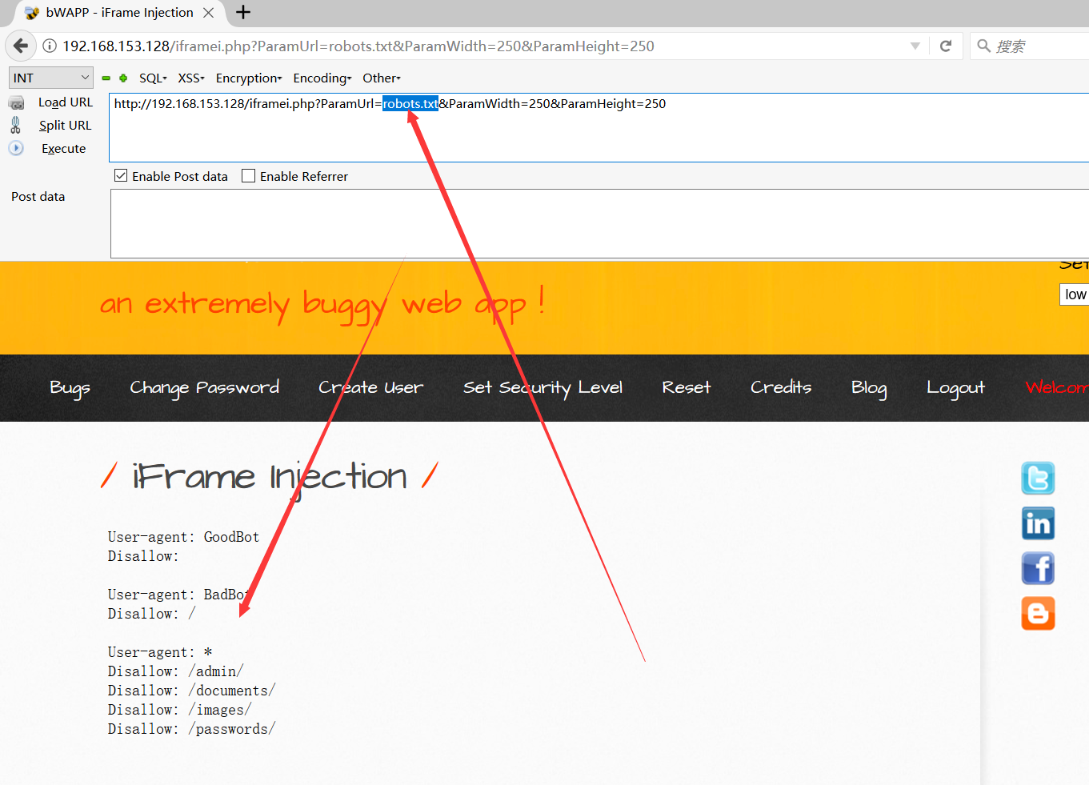Expand the XSS dropdown menu
1089x785 pixels.
pos(191,78)
